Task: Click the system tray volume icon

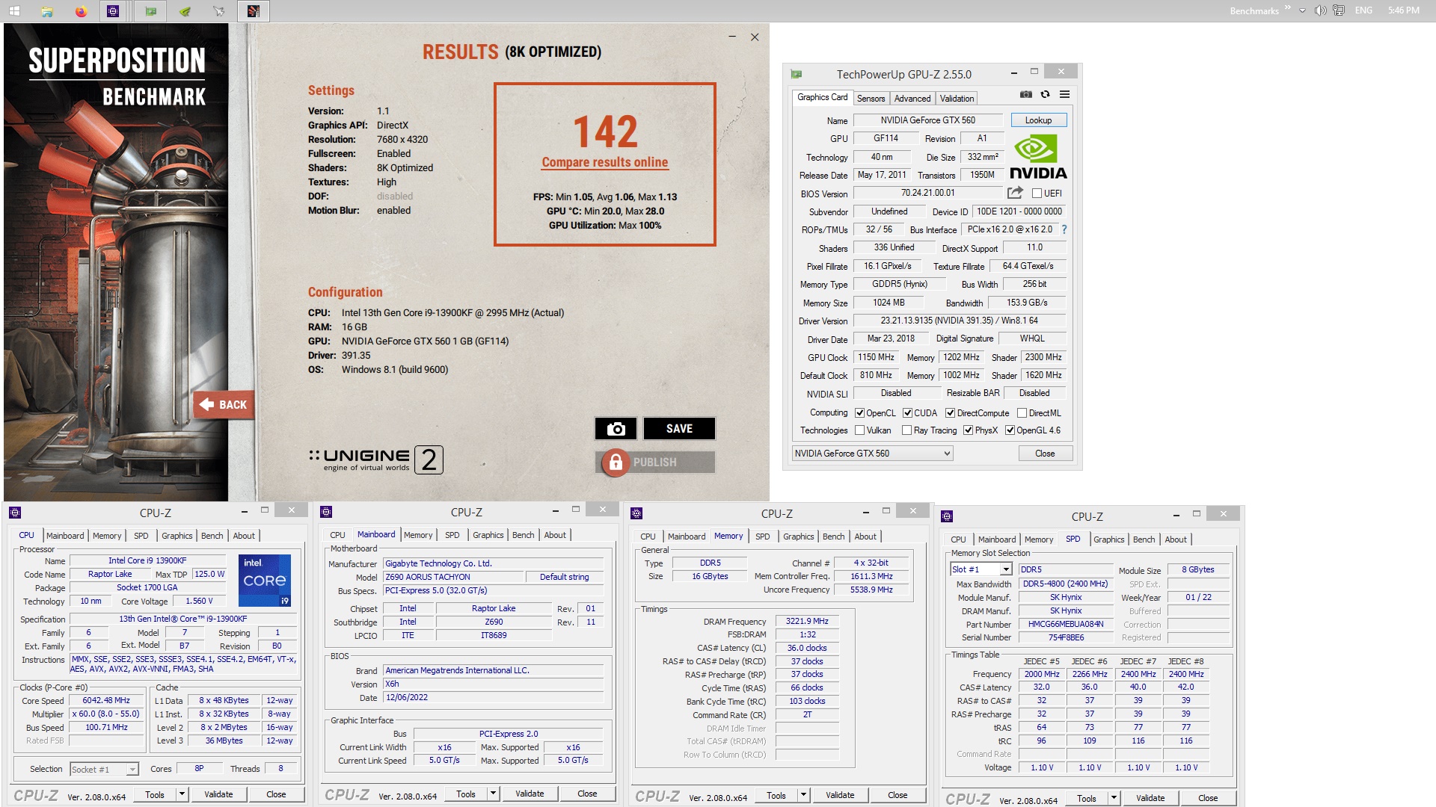Action: click(x=1320, y=10)
